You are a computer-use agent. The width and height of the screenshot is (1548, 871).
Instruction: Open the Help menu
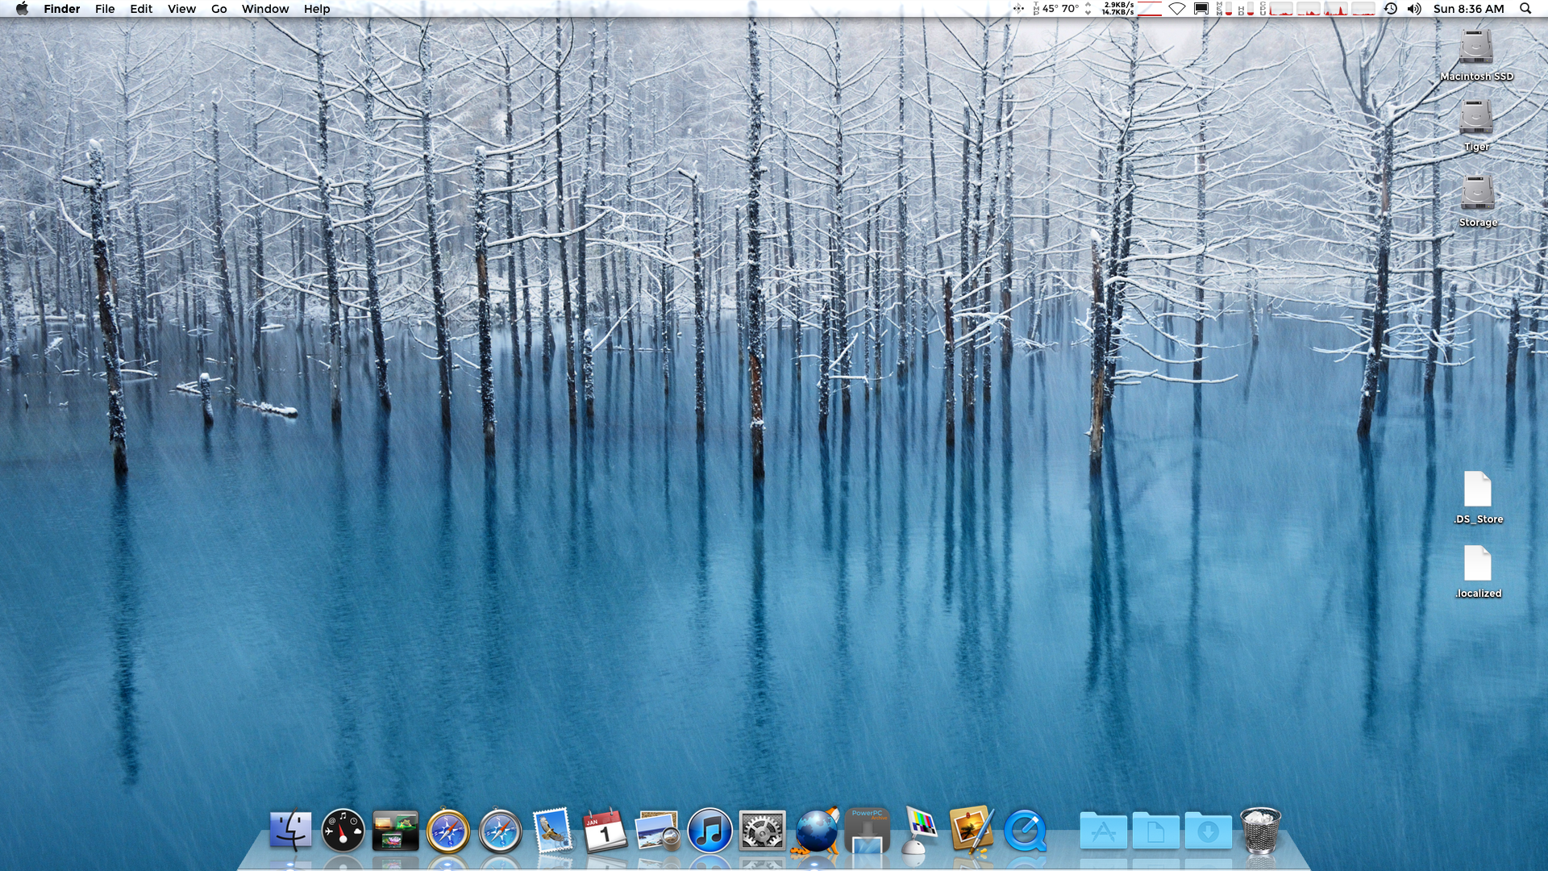pos(317,9)
